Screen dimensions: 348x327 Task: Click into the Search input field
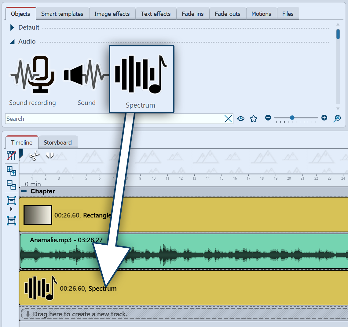click(113, 119)
